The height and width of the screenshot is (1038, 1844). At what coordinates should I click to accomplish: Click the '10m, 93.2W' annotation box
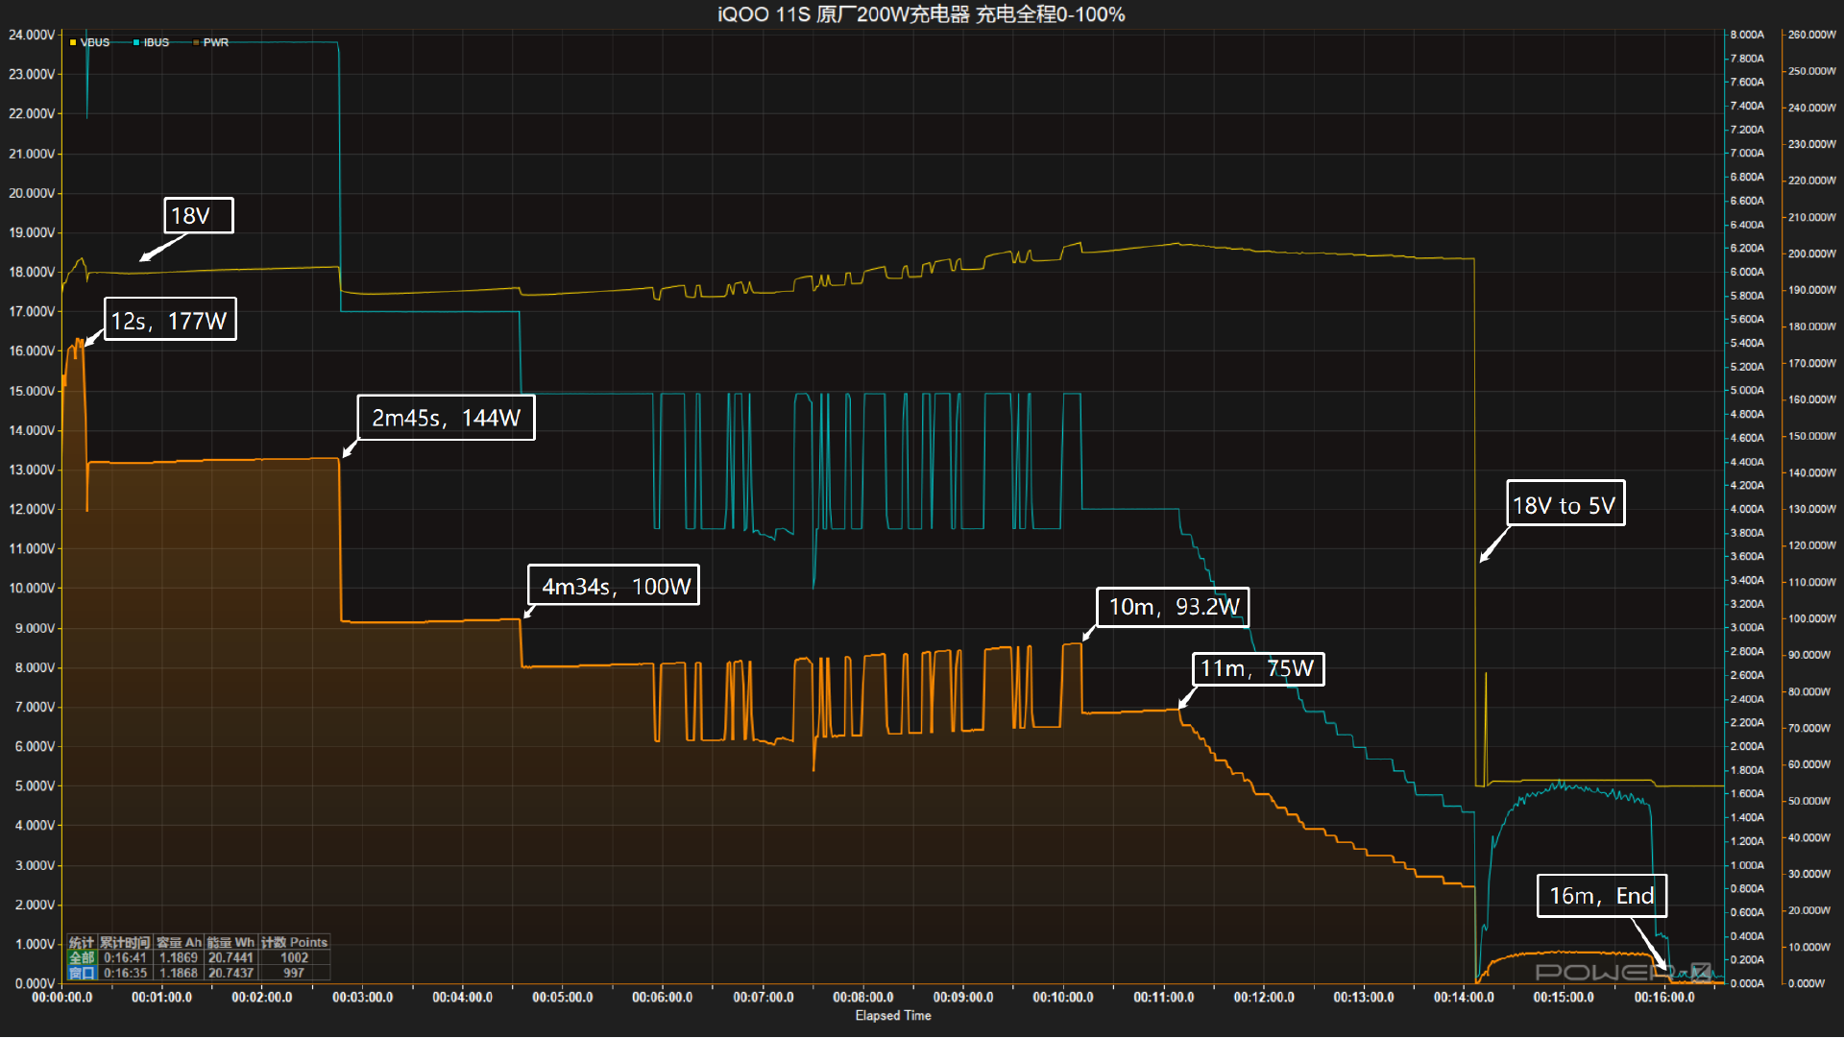pyautogui.click(x=1173, y=607)
